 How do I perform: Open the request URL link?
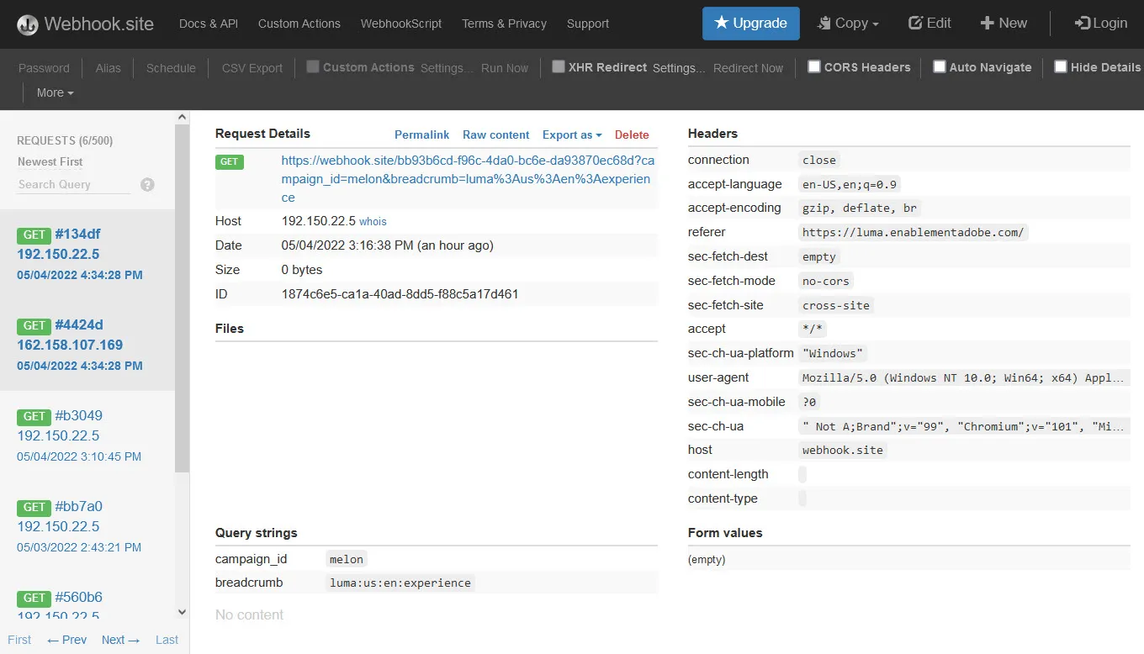(x=467, y=178)
